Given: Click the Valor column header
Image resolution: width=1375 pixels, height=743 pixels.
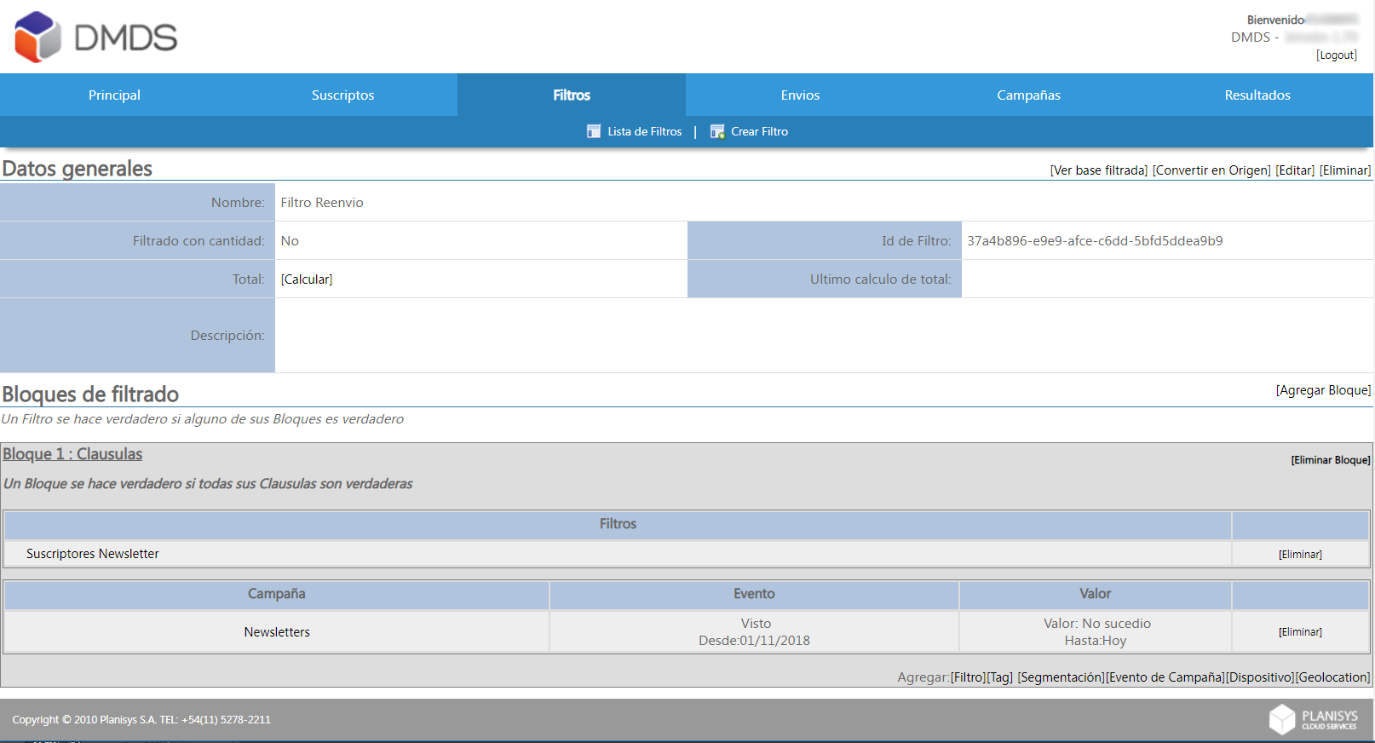Looking at the screenshot, I should point(1096,594).
